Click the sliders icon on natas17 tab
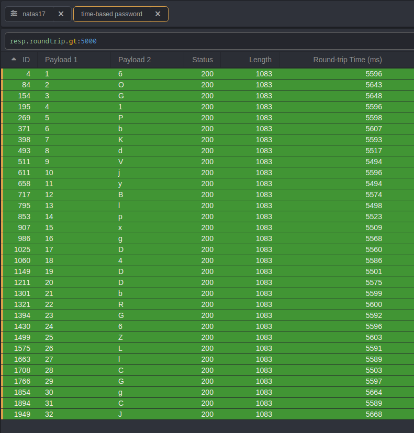414x433 pixels. point(14,14)
